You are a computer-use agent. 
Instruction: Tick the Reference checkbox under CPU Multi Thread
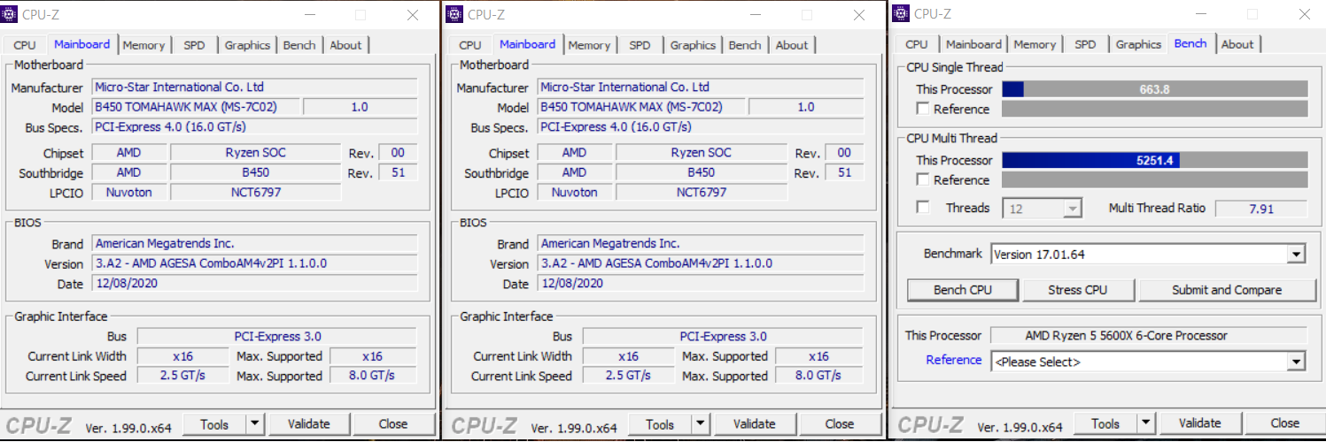[x=923, y=179]
